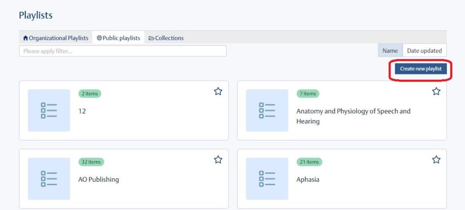Viewport: 465px width, 210px height.
Task: Toggle star on AO Publishing playlist
Action: tap(218, 160)
